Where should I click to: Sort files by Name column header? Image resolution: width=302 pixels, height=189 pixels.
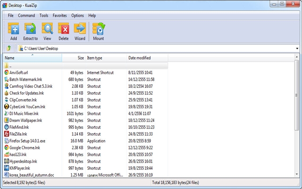point(33,58)
